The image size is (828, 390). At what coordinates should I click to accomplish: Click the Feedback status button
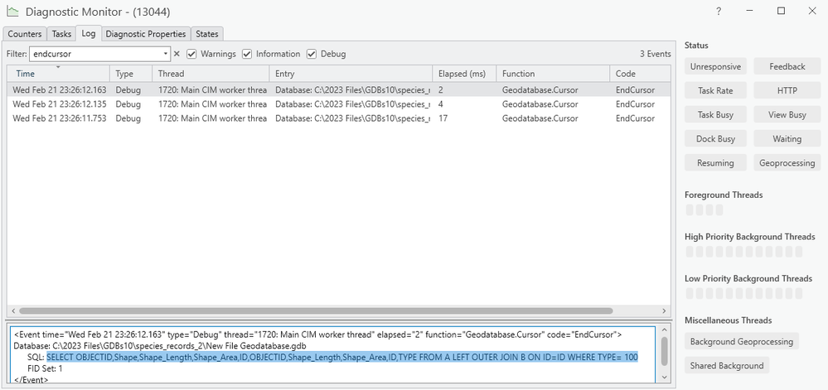tap(787, 66)
